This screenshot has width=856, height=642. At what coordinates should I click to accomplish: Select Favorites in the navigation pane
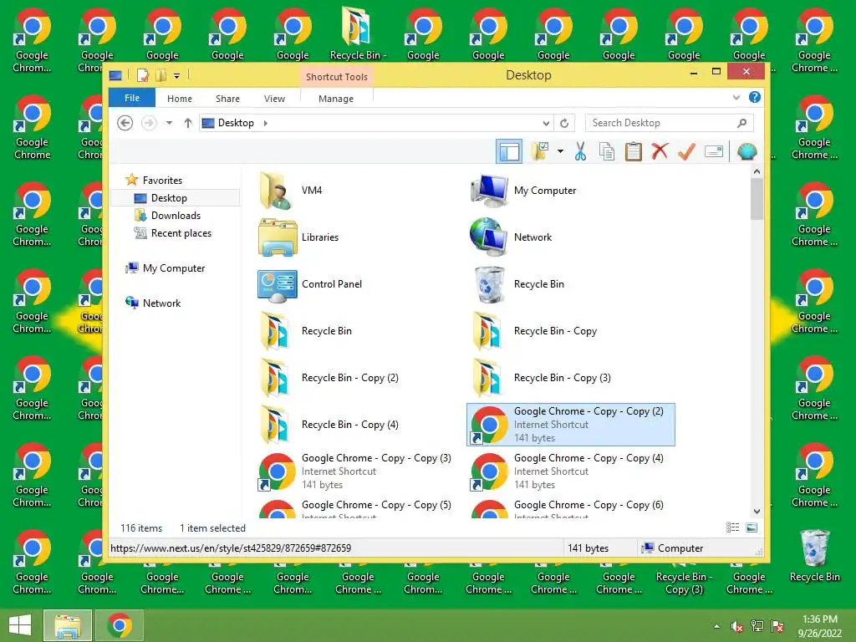161,181
